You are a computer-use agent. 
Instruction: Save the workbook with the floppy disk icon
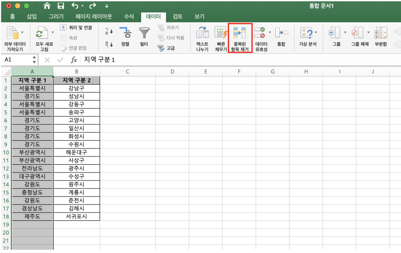point(61,6)
